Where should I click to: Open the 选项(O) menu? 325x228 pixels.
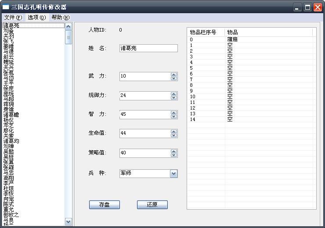click(x=36, y=18)
